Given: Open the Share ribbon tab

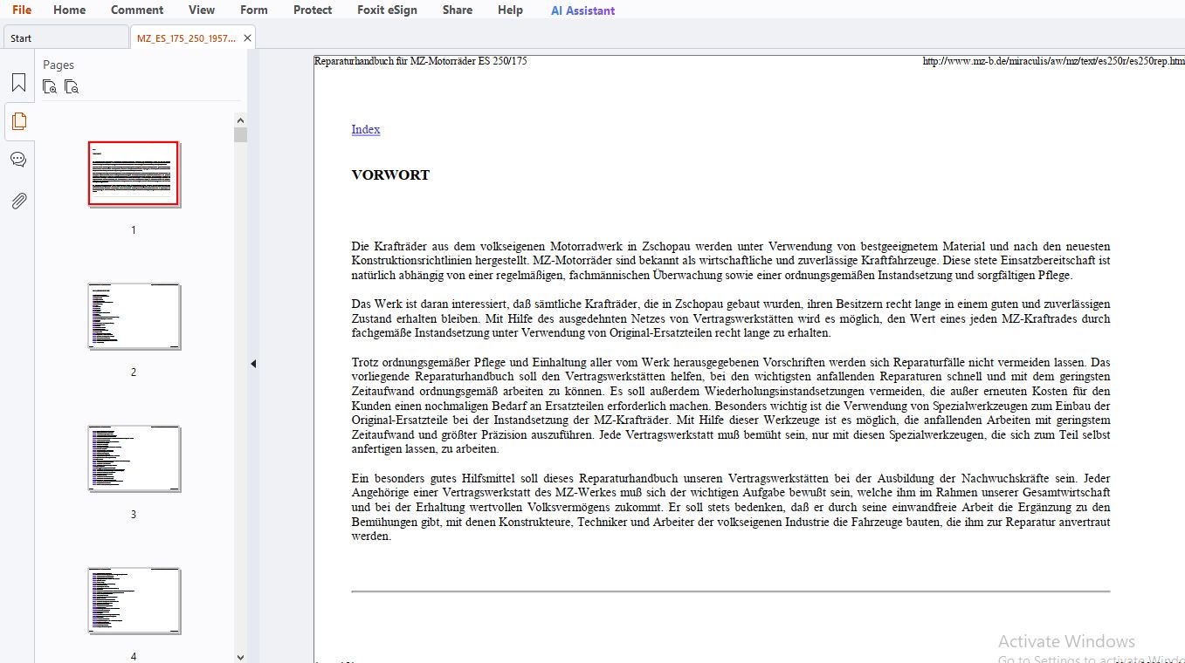Looking at the screenshot, I should tap(458, 10).
